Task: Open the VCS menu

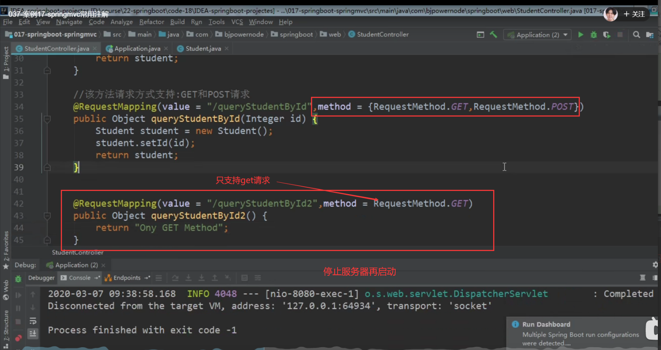Action: pos(237,22)
